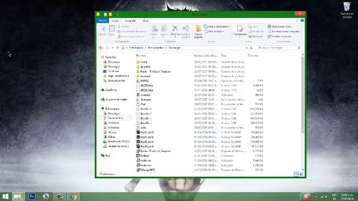Sort by the Tipo column header
This screenshot has height=201, width=358.
tap(224, 56)
